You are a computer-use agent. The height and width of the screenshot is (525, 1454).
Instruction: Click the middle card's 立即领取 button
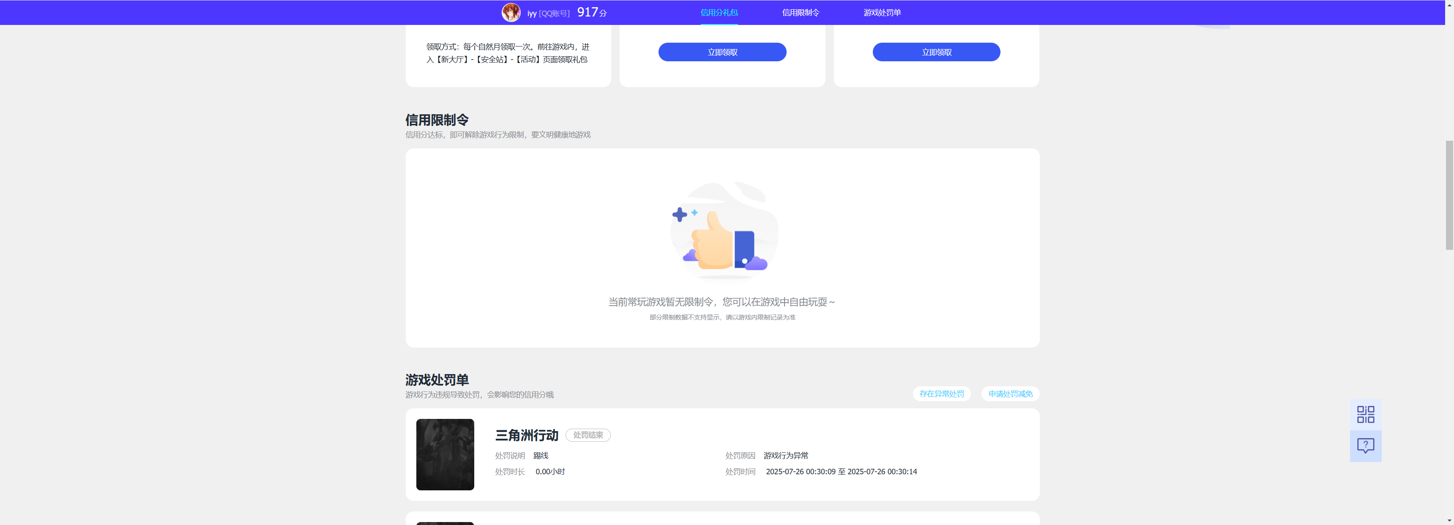722,52
